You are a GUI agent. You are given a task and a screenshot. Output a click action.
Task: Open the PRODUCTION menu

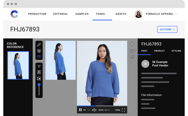(37, 14)
